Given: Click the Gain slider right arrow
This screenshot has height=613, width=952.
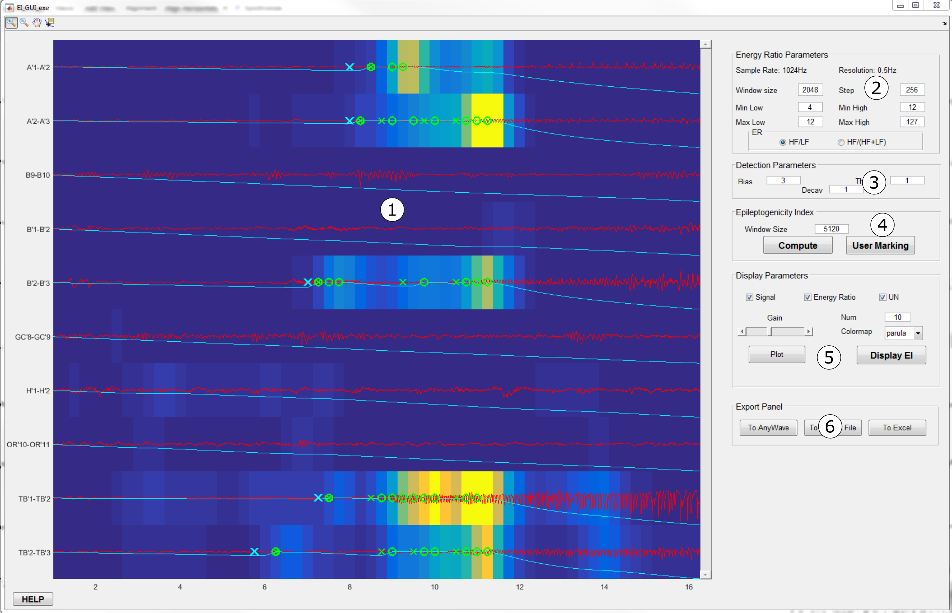Looking at the screenshot, I should 809,331.
